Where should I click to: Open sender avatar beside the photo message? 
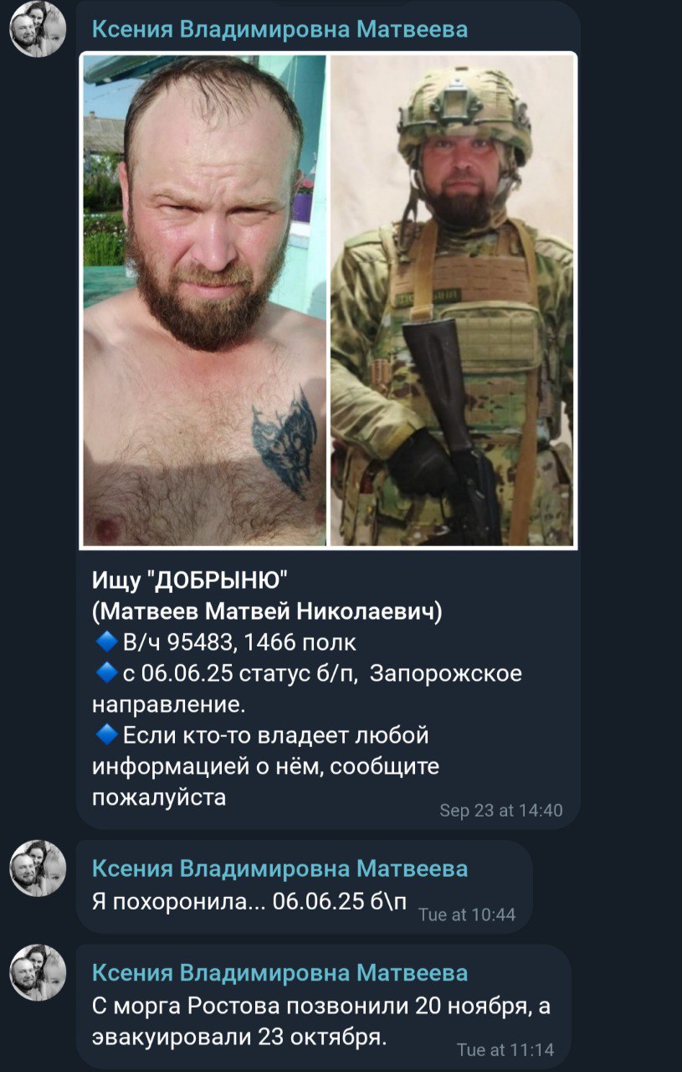38,28
